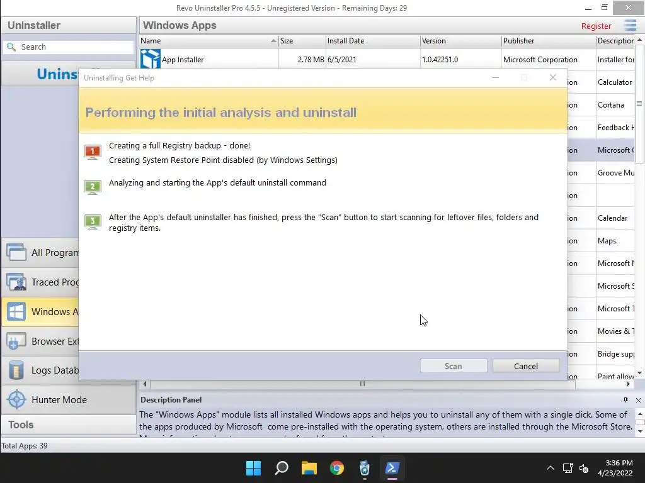
Task: Launch Google Chrome from the taskbar
Action: 336,468
